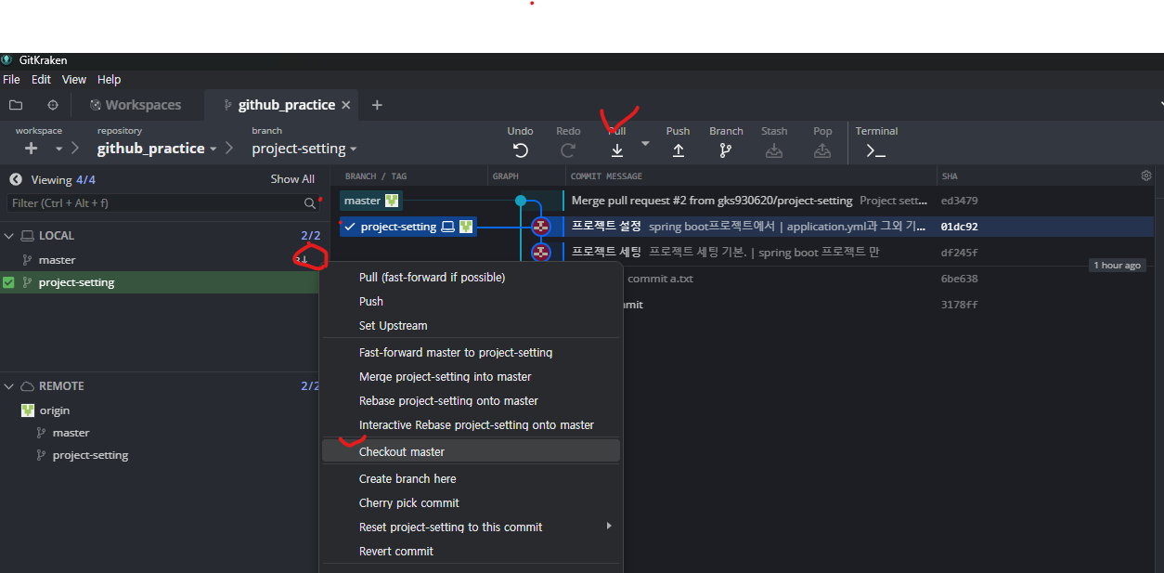Close the github_practice tab
The height and width of the screenshot is (573, 1164).
[346, 105]
